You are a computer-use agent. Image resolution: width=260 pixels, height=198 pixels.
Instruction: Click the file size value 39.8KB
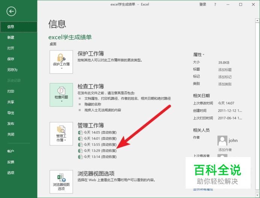click(224, 63)
